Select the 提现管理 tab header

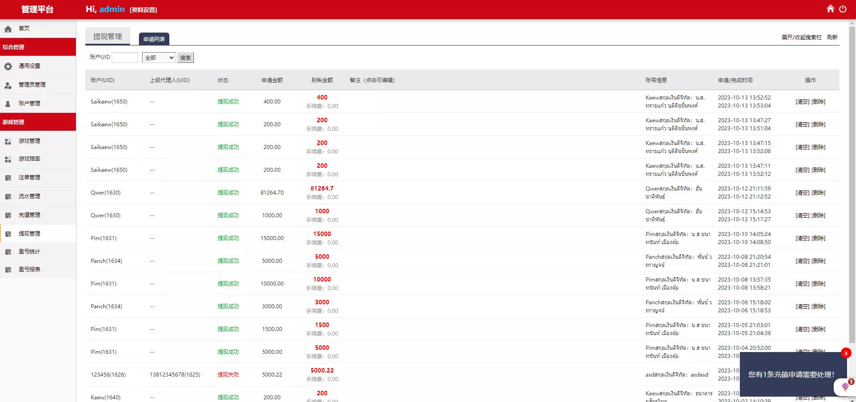[x=107, y=37]
